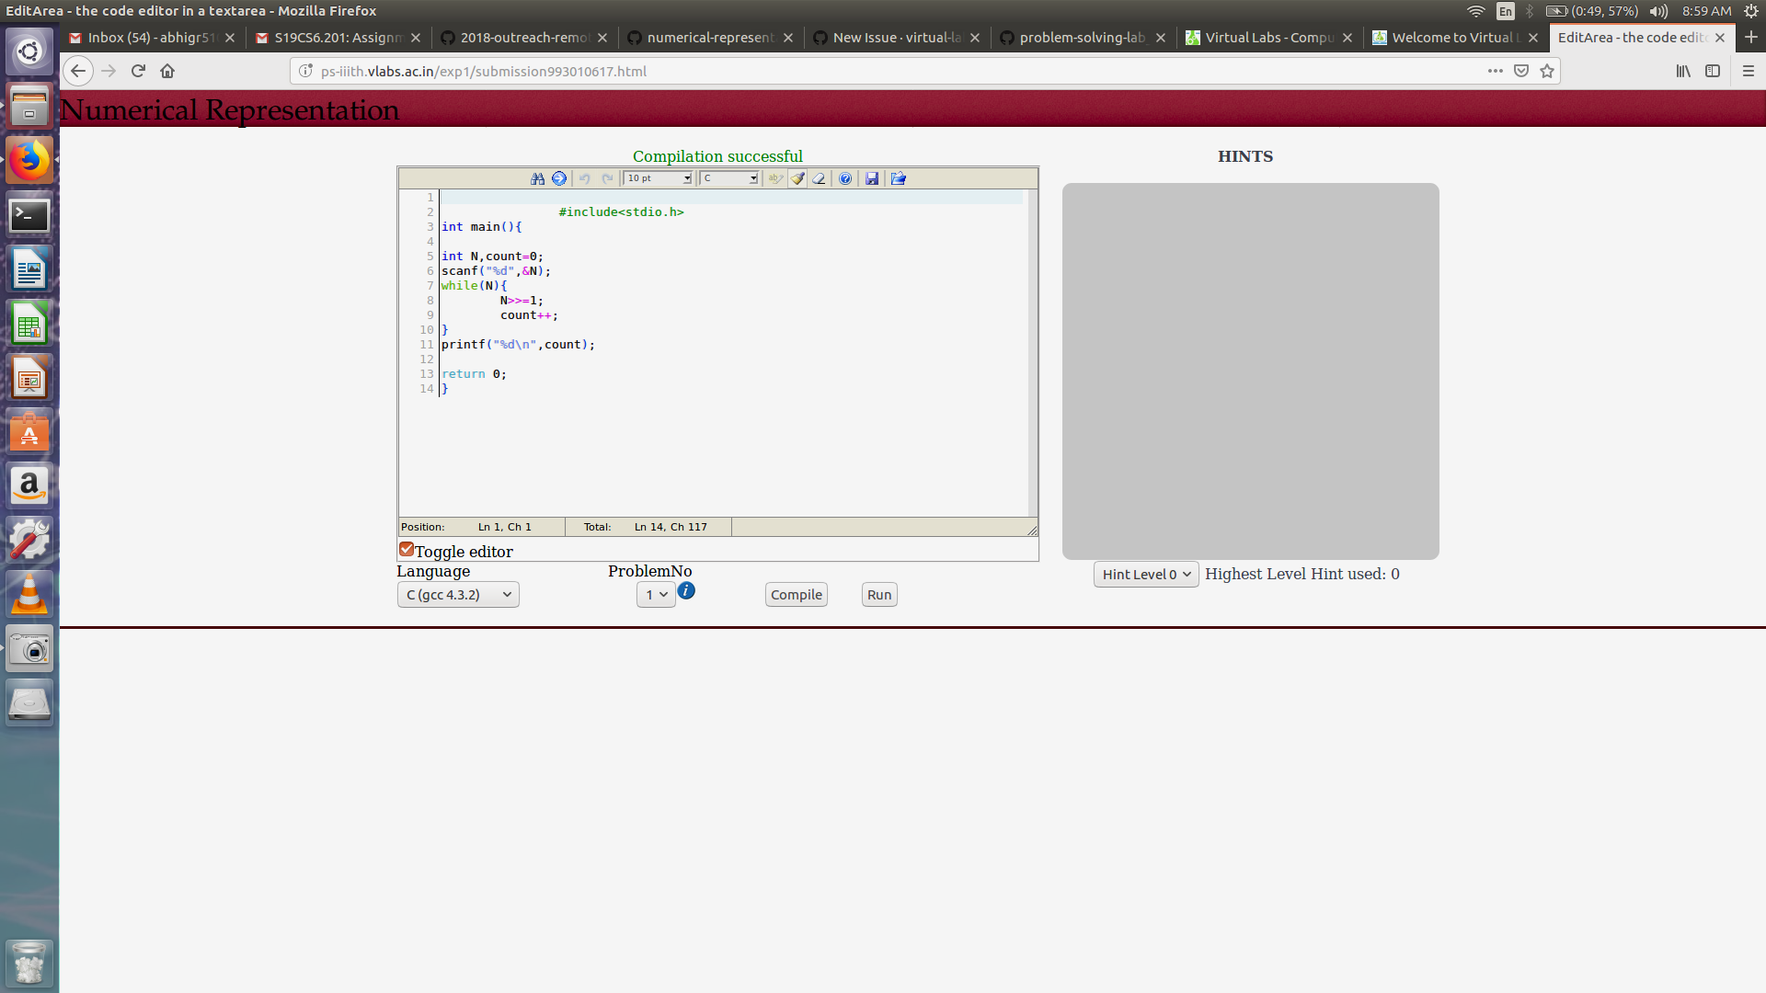Viewport: 1766px width, 993px height.
Task: Open the editor help with the question mark icon
Action: point(845,178)
